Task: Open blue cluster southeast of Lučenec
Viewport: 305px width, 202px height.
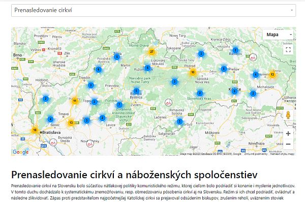Action: [179, 122]
